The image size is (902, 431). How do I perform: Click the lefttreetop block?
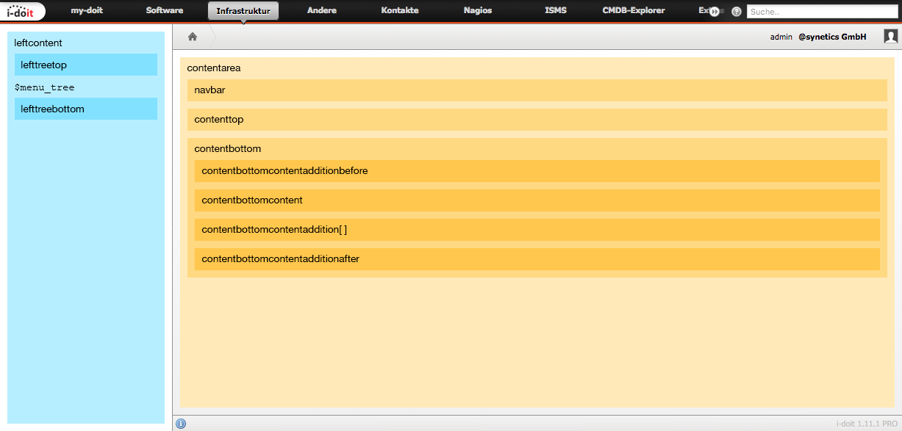86,65
